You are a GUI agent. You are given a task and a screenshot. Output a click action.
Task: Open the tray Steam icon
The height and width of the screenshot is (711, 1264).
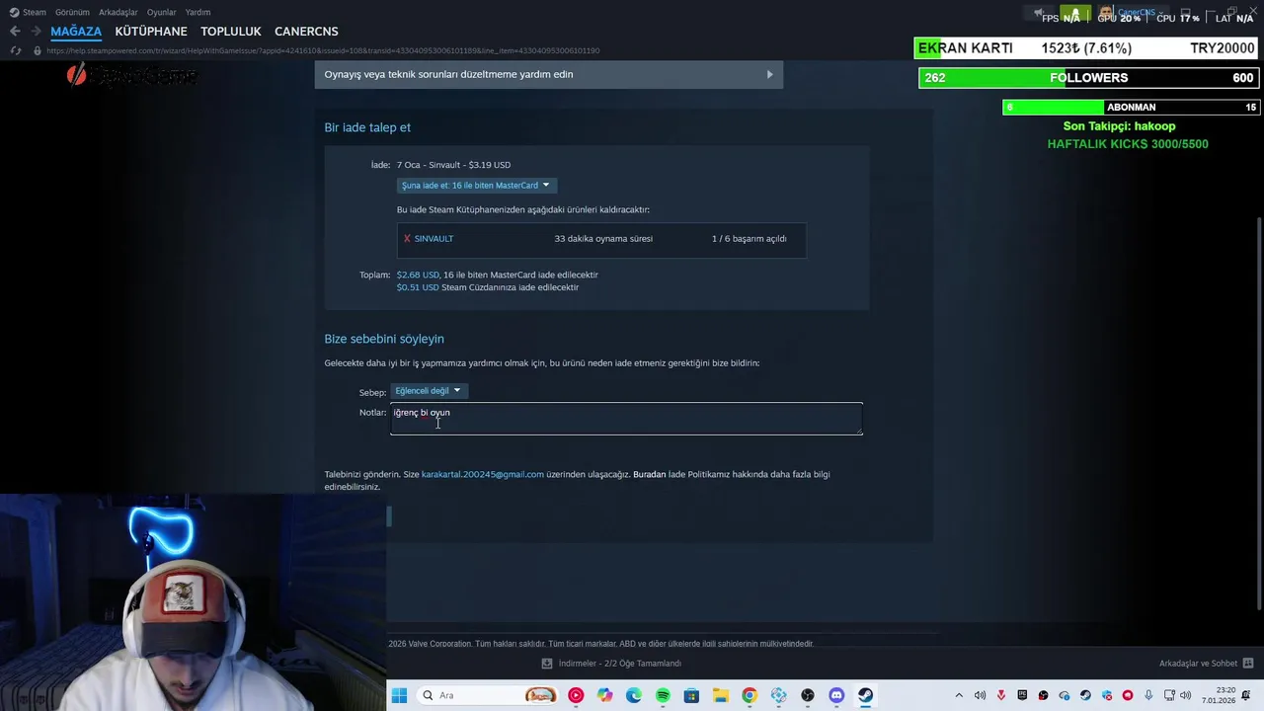pos(1085,695)
